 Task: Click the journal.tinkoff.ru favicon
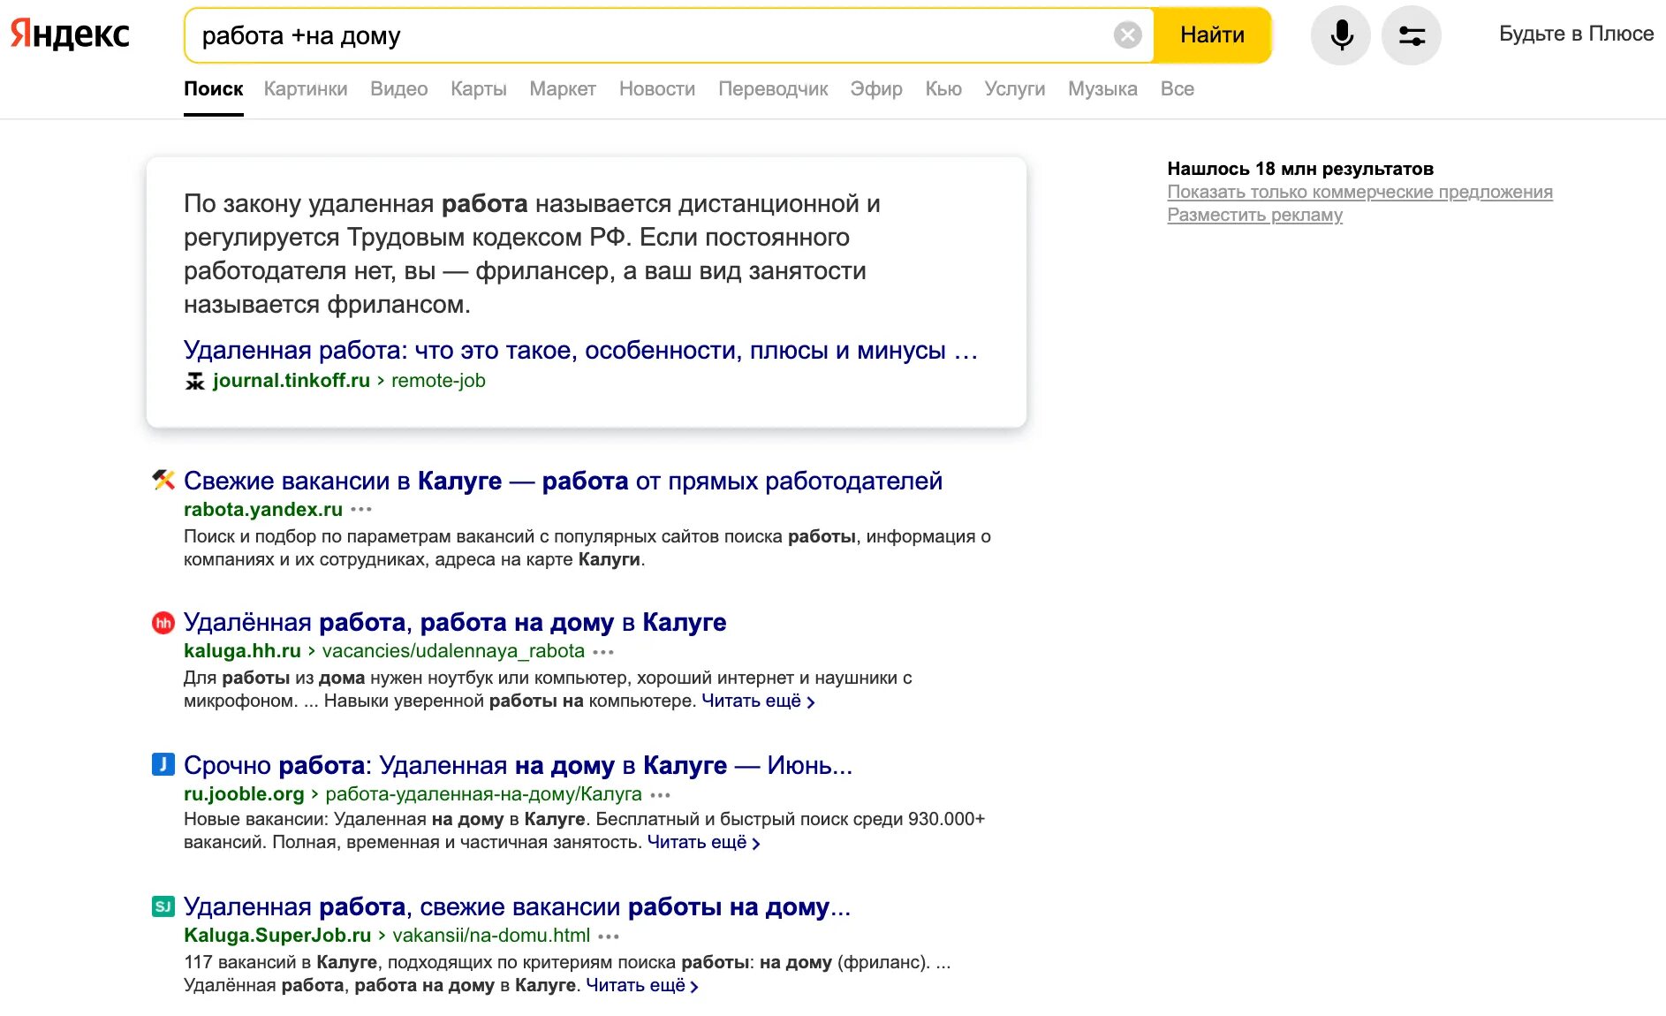194,381
